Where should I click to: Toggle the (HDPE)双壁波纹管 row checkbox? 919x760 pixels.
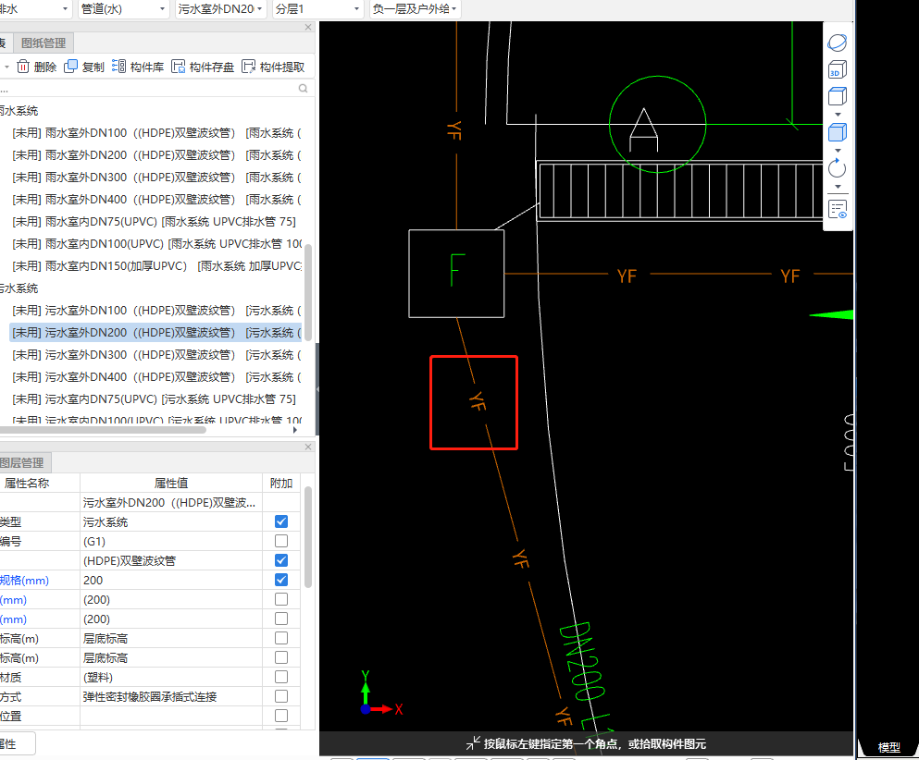click(281, 560)
